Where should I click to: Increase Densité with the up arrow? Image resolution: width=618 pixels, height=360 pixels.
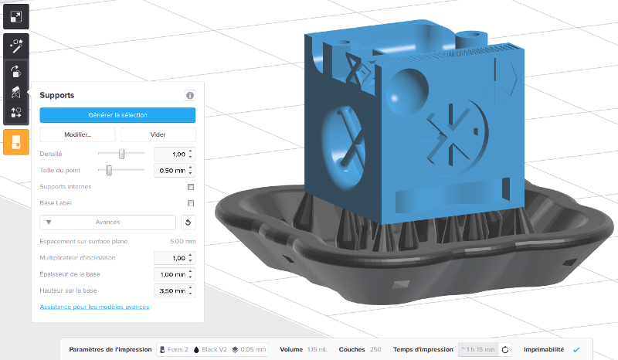click(x=191, y=151)
